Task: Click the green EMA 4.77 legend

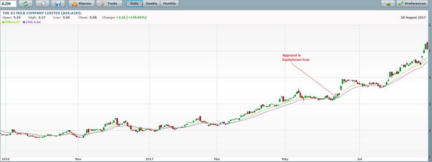Action: [11, 22]
